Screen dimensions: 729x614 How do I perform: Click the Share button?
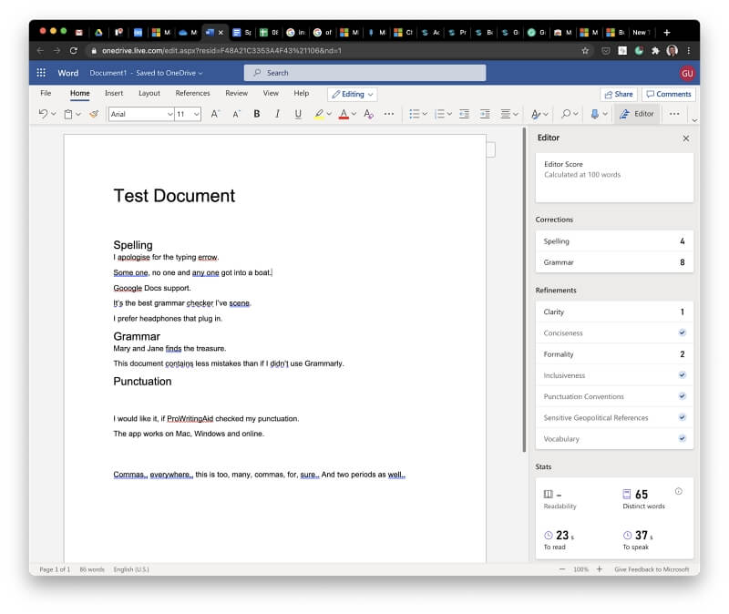[619, 95]
